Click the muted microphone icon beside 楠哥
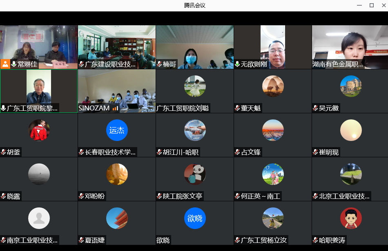The image size is (388, 251). coord(159,64)
